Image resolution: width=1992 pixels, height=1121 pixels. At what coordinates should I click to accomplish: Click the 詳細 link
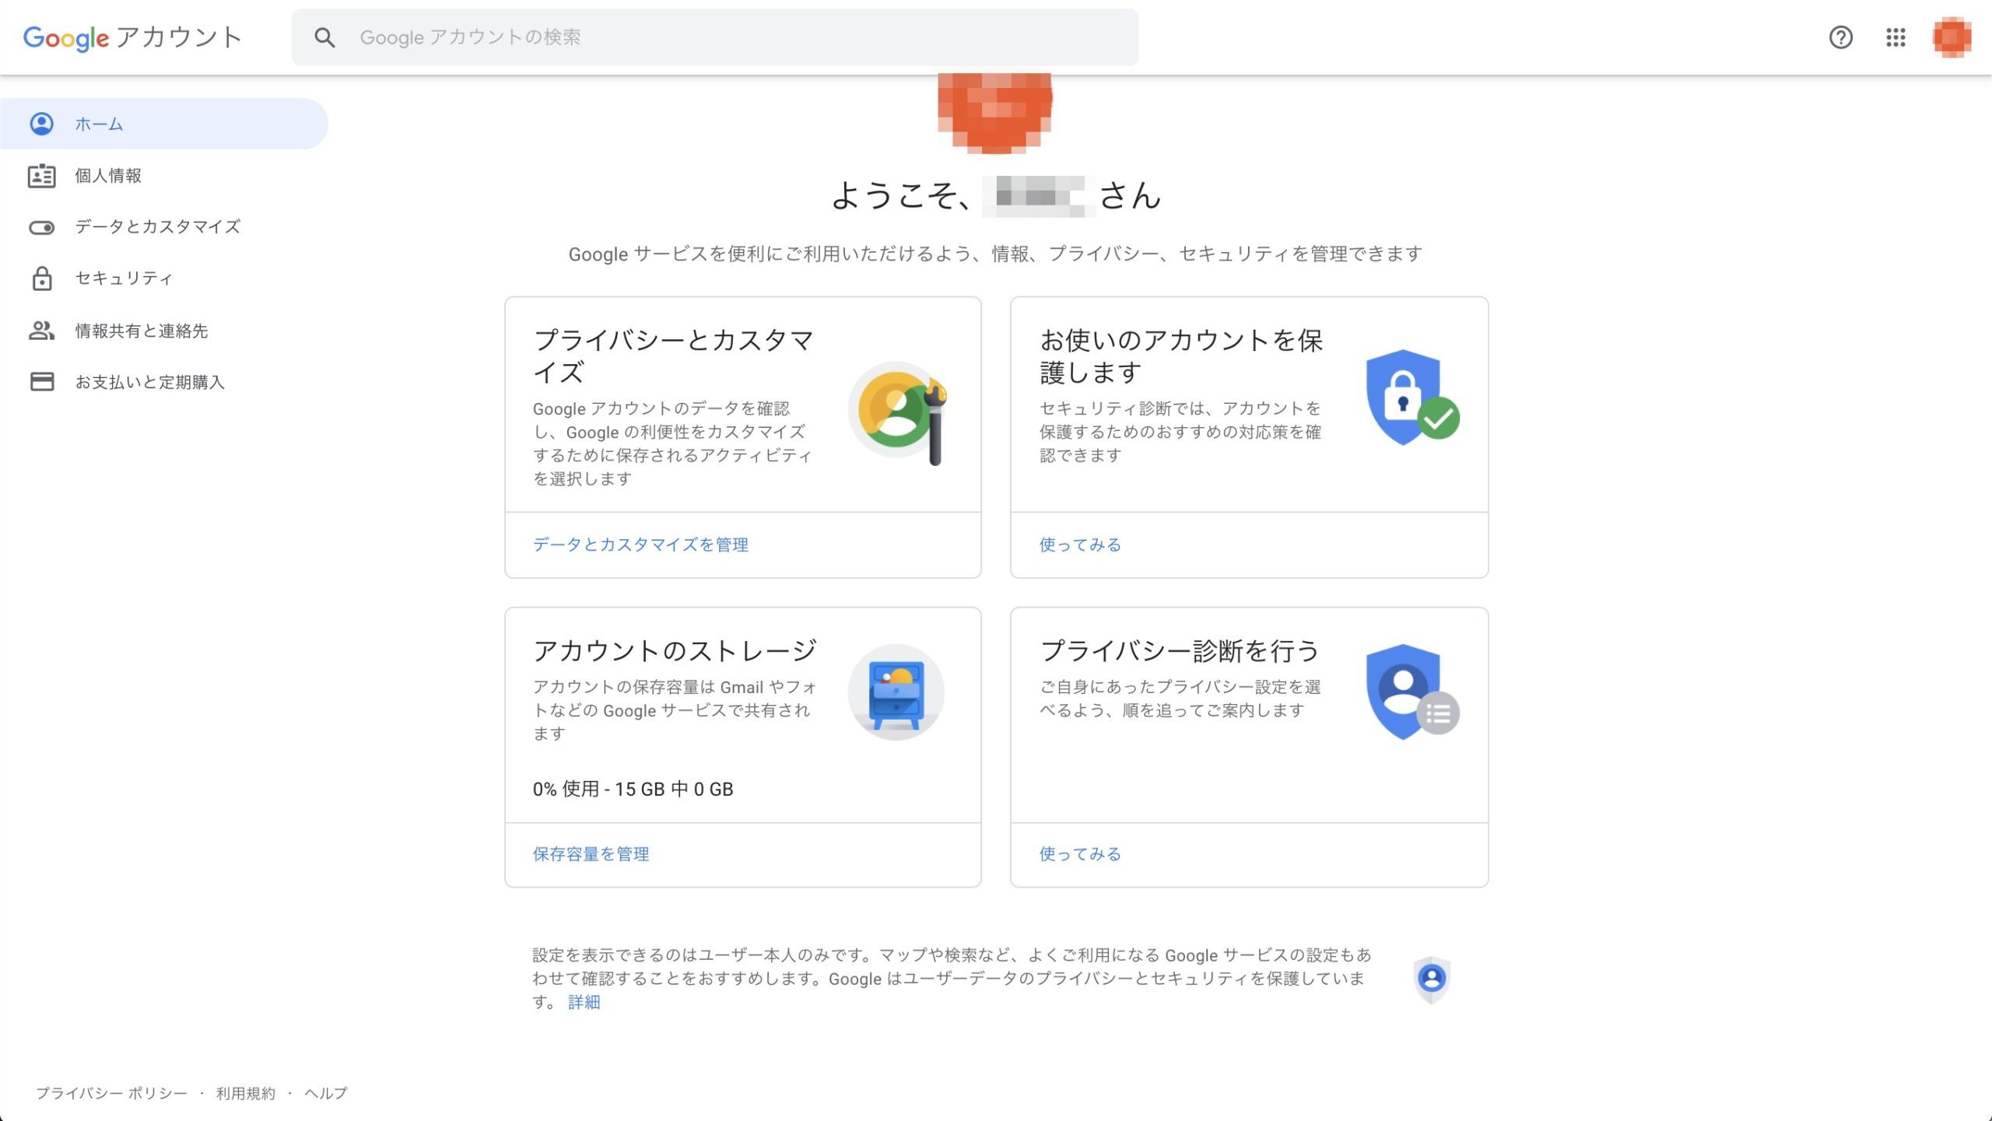pyautogui.click(x=584, y=1002)
